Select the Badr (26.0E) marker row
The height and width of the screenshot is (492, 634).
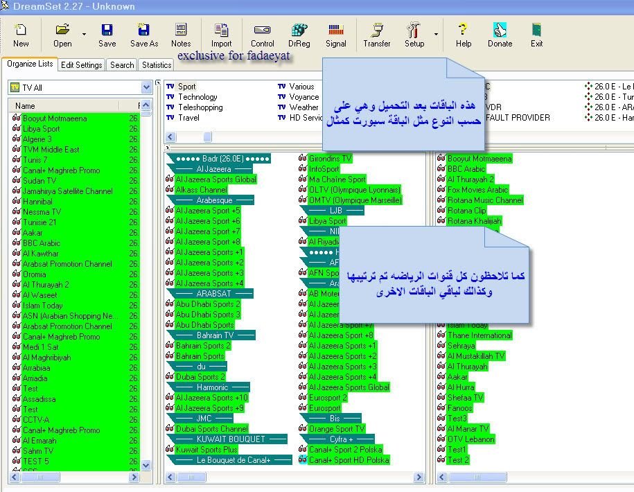click(218, 159)
